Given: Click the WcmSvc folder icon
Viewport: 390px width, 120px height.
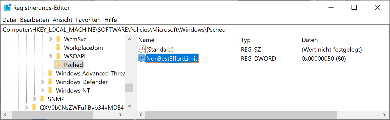Looking at the screenshot, I should click(58, 39).
